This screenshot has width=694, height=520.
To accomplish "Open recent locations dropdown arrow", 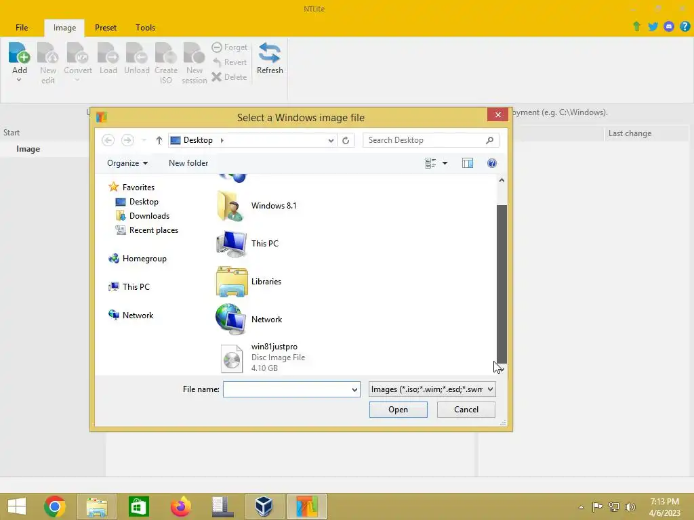I will [x=144, y=140].
